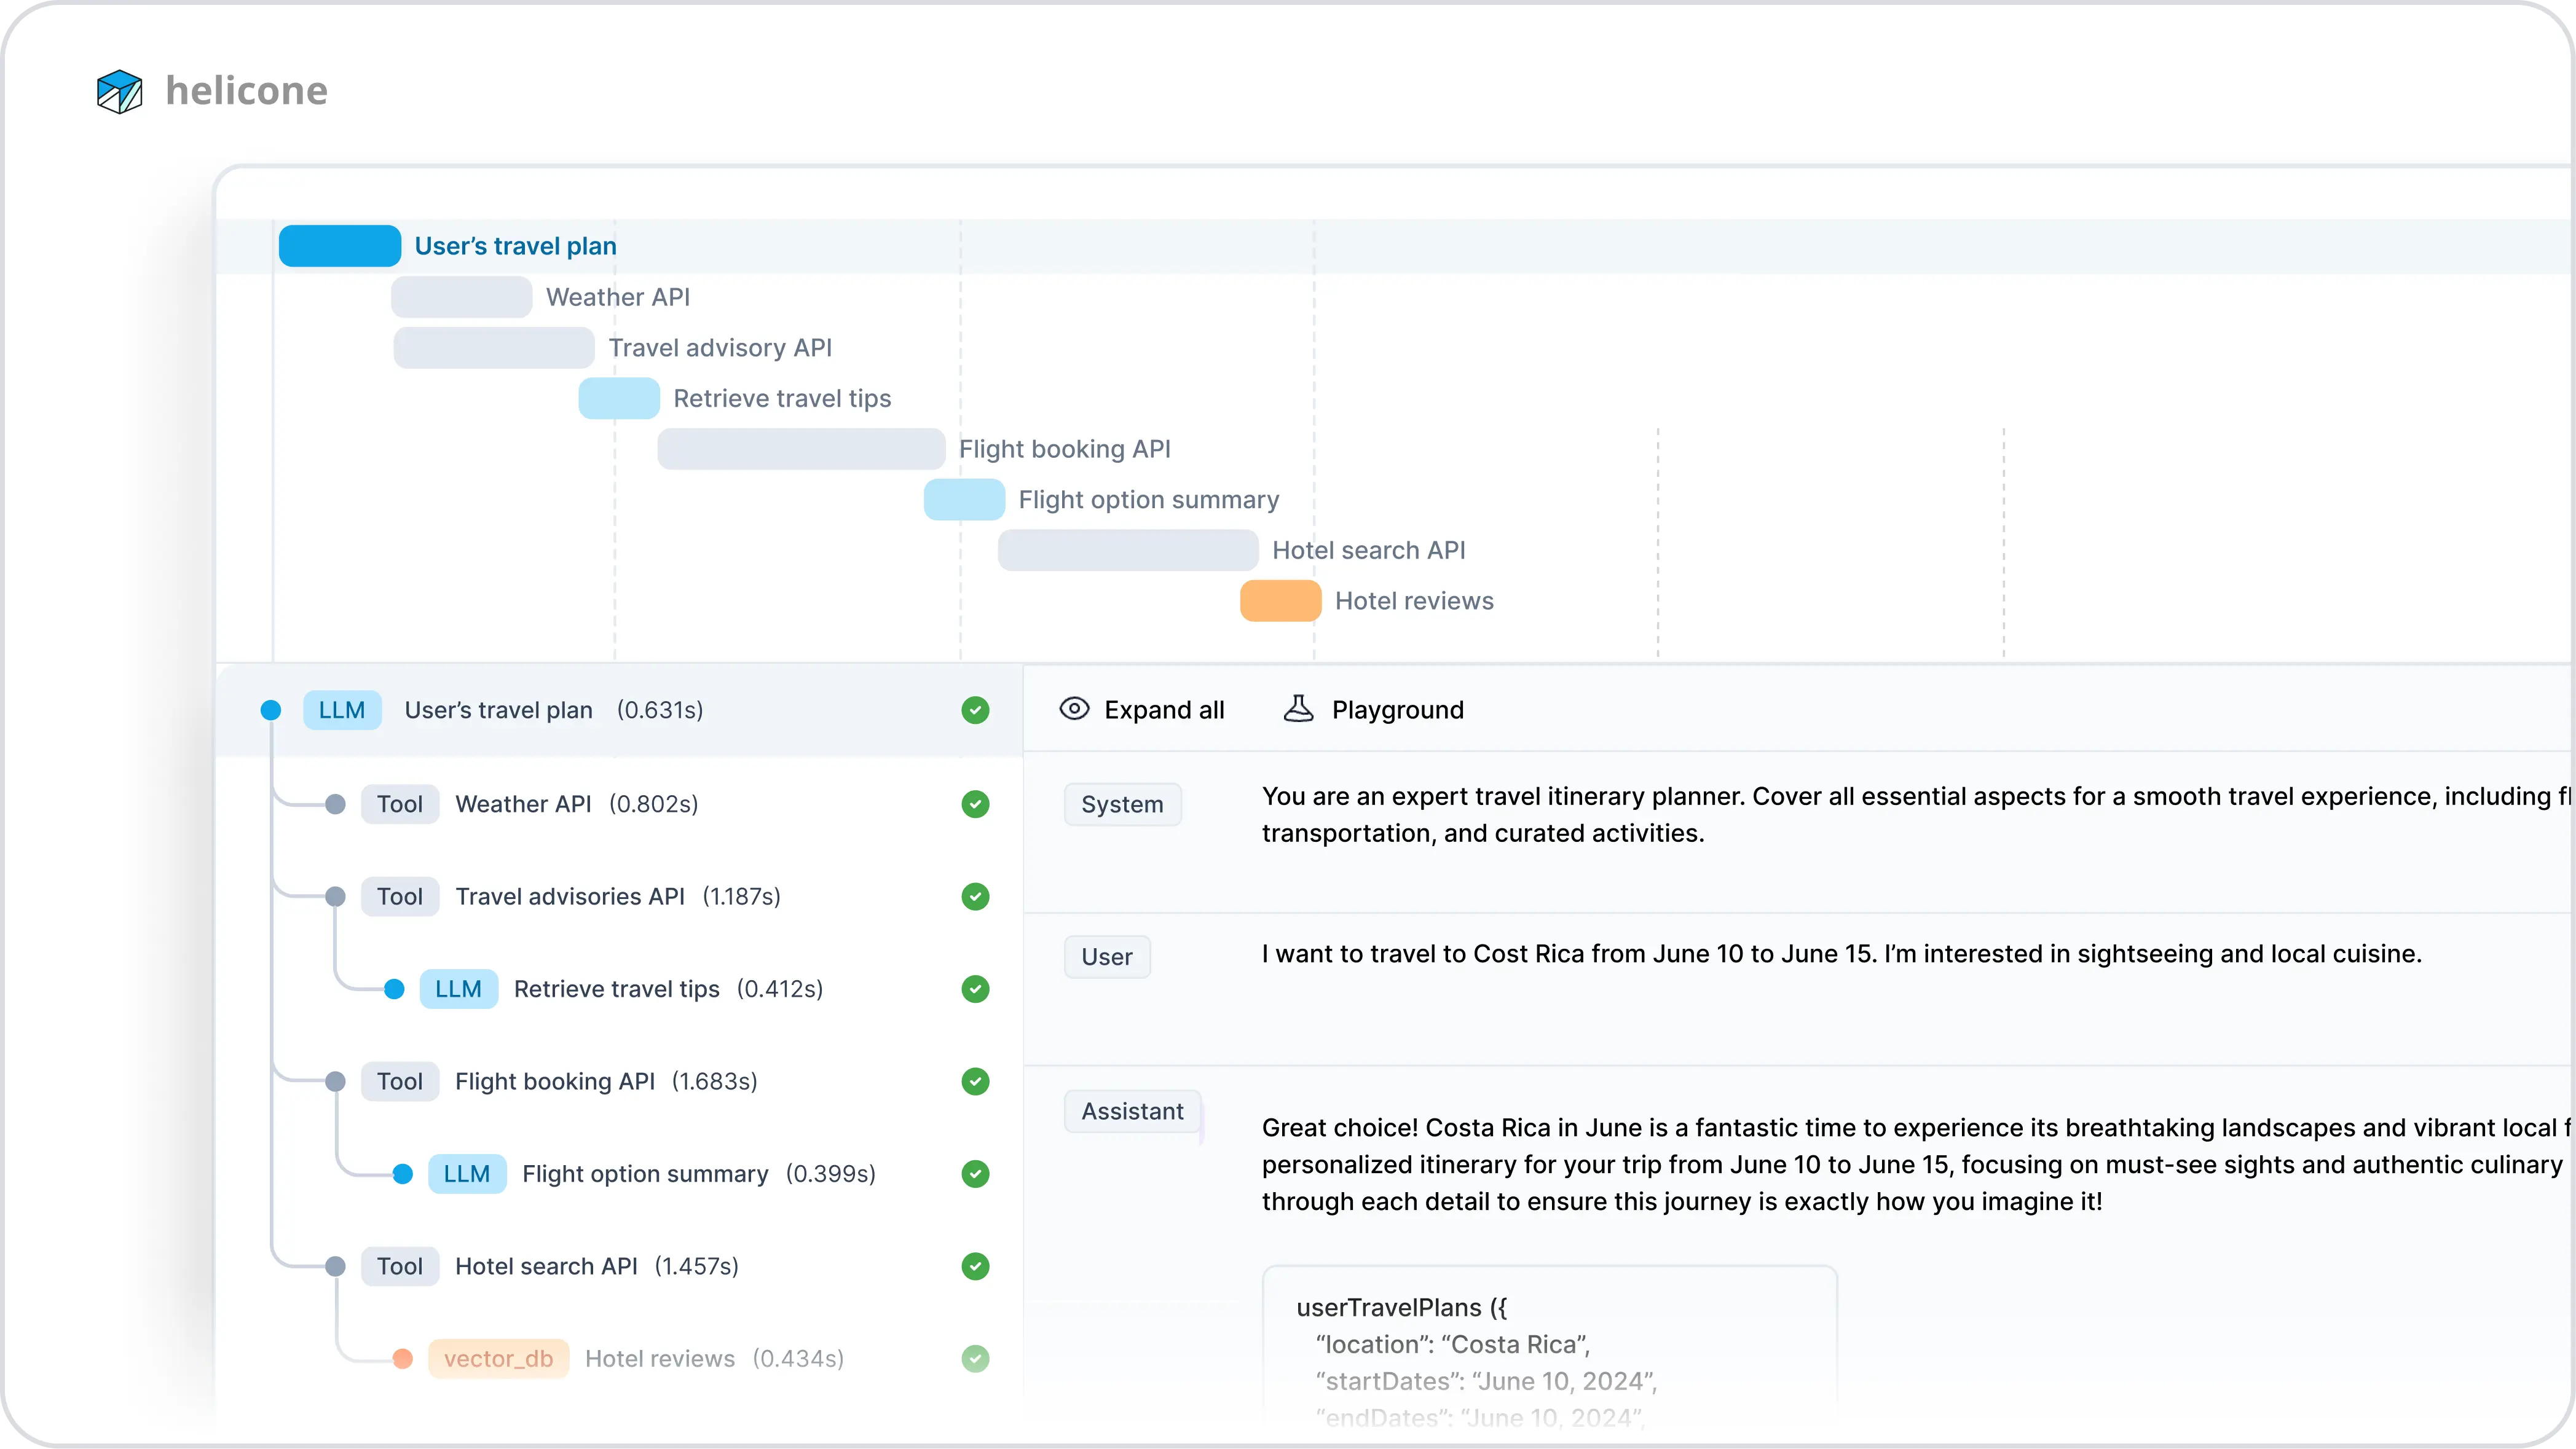Image resolution: width=2576 pixels, height=1449 pixels.
Task: Click the System role label
Action: tap(1122, 805)
